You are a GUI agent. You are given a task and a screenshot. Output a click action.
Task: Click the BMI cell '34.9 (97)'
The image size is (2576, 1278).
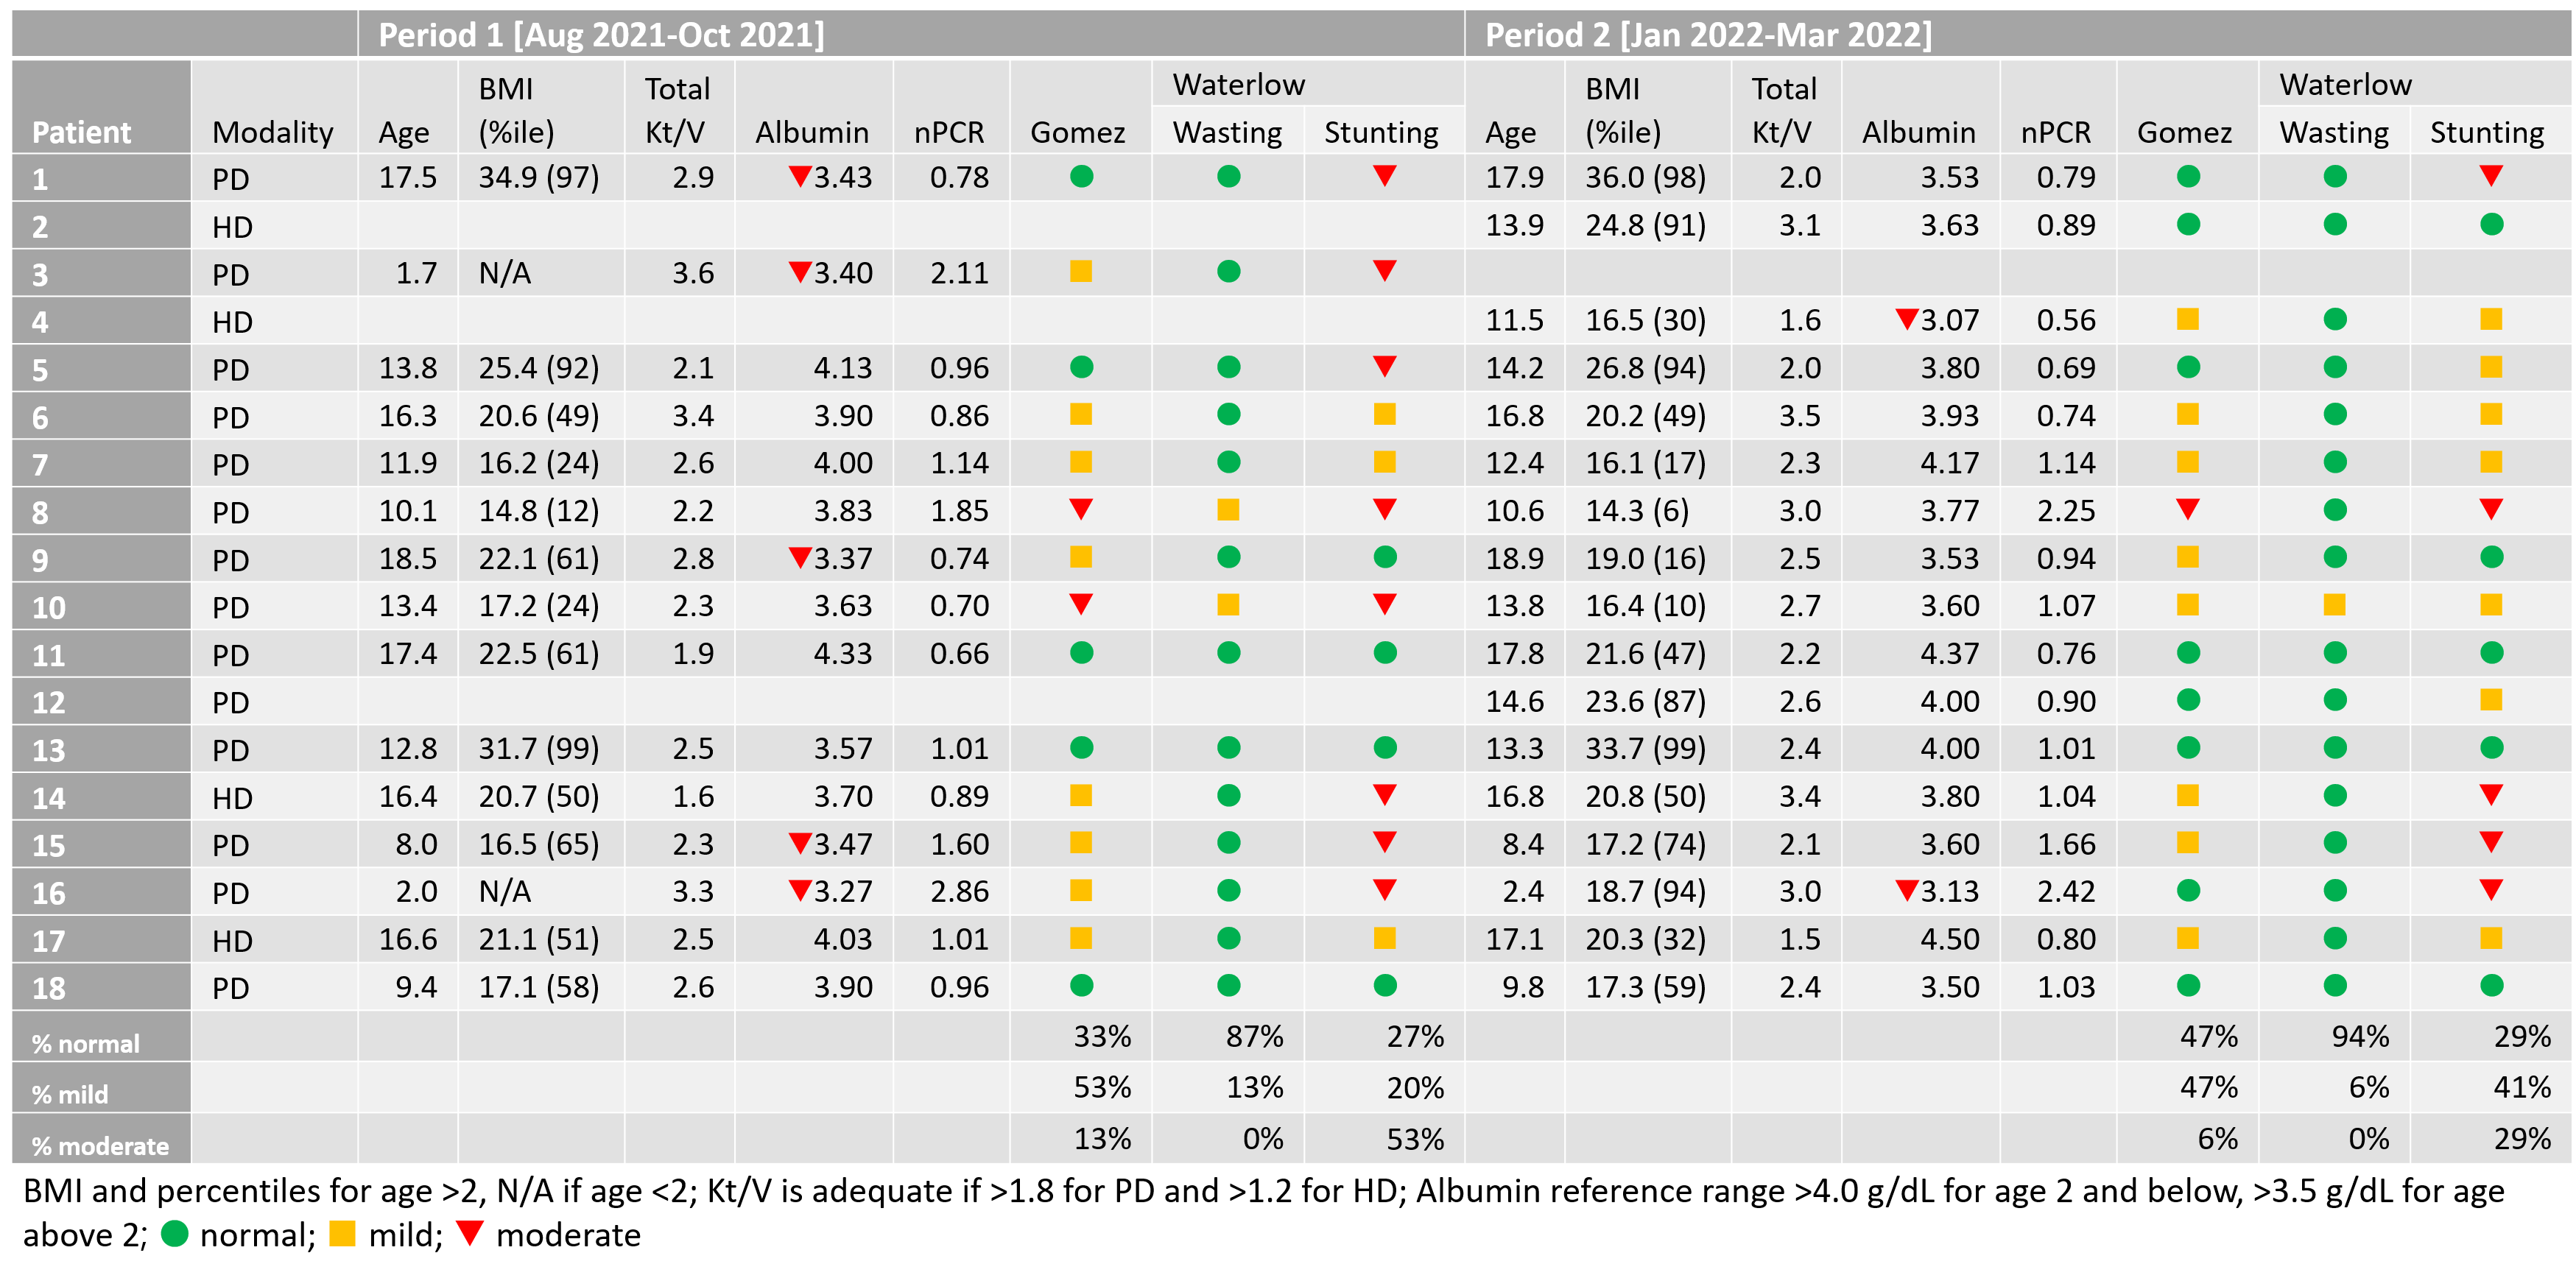[538, 177]
